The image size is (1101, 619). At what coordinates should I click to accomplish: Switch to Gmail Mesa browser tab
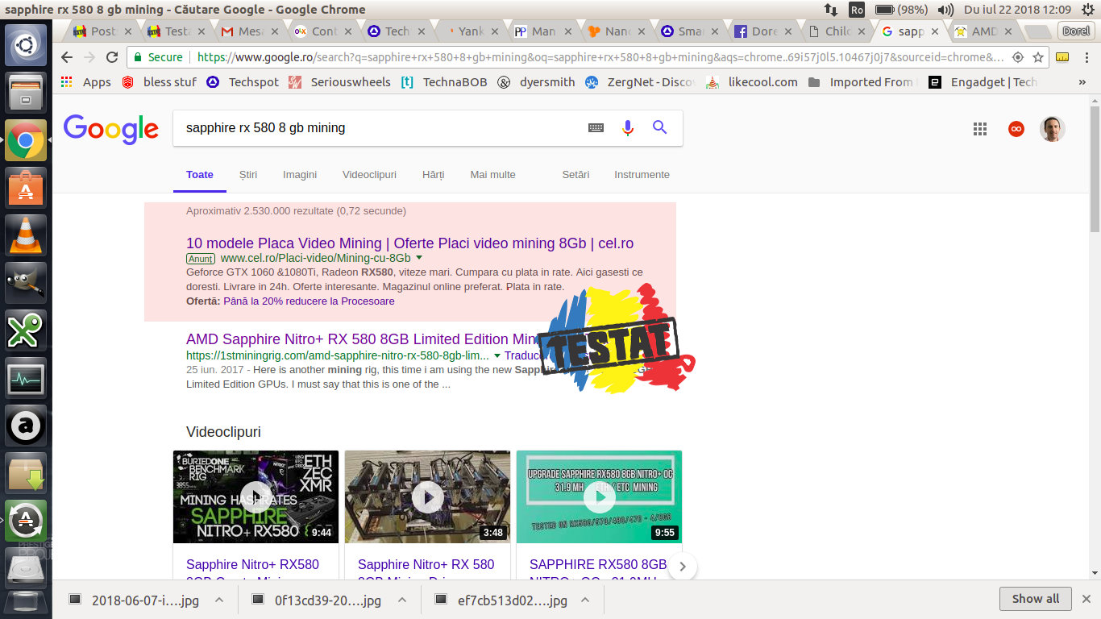(x=251, y=31)
